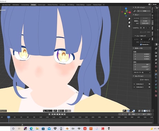
Task: Open the Output properties tab icon
Action: [x=156, y=56]
